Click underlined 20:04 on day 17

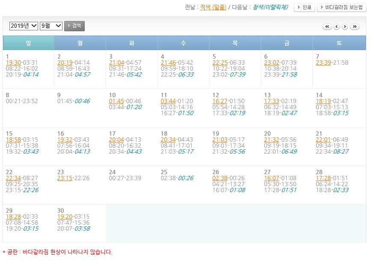(116, 139)
